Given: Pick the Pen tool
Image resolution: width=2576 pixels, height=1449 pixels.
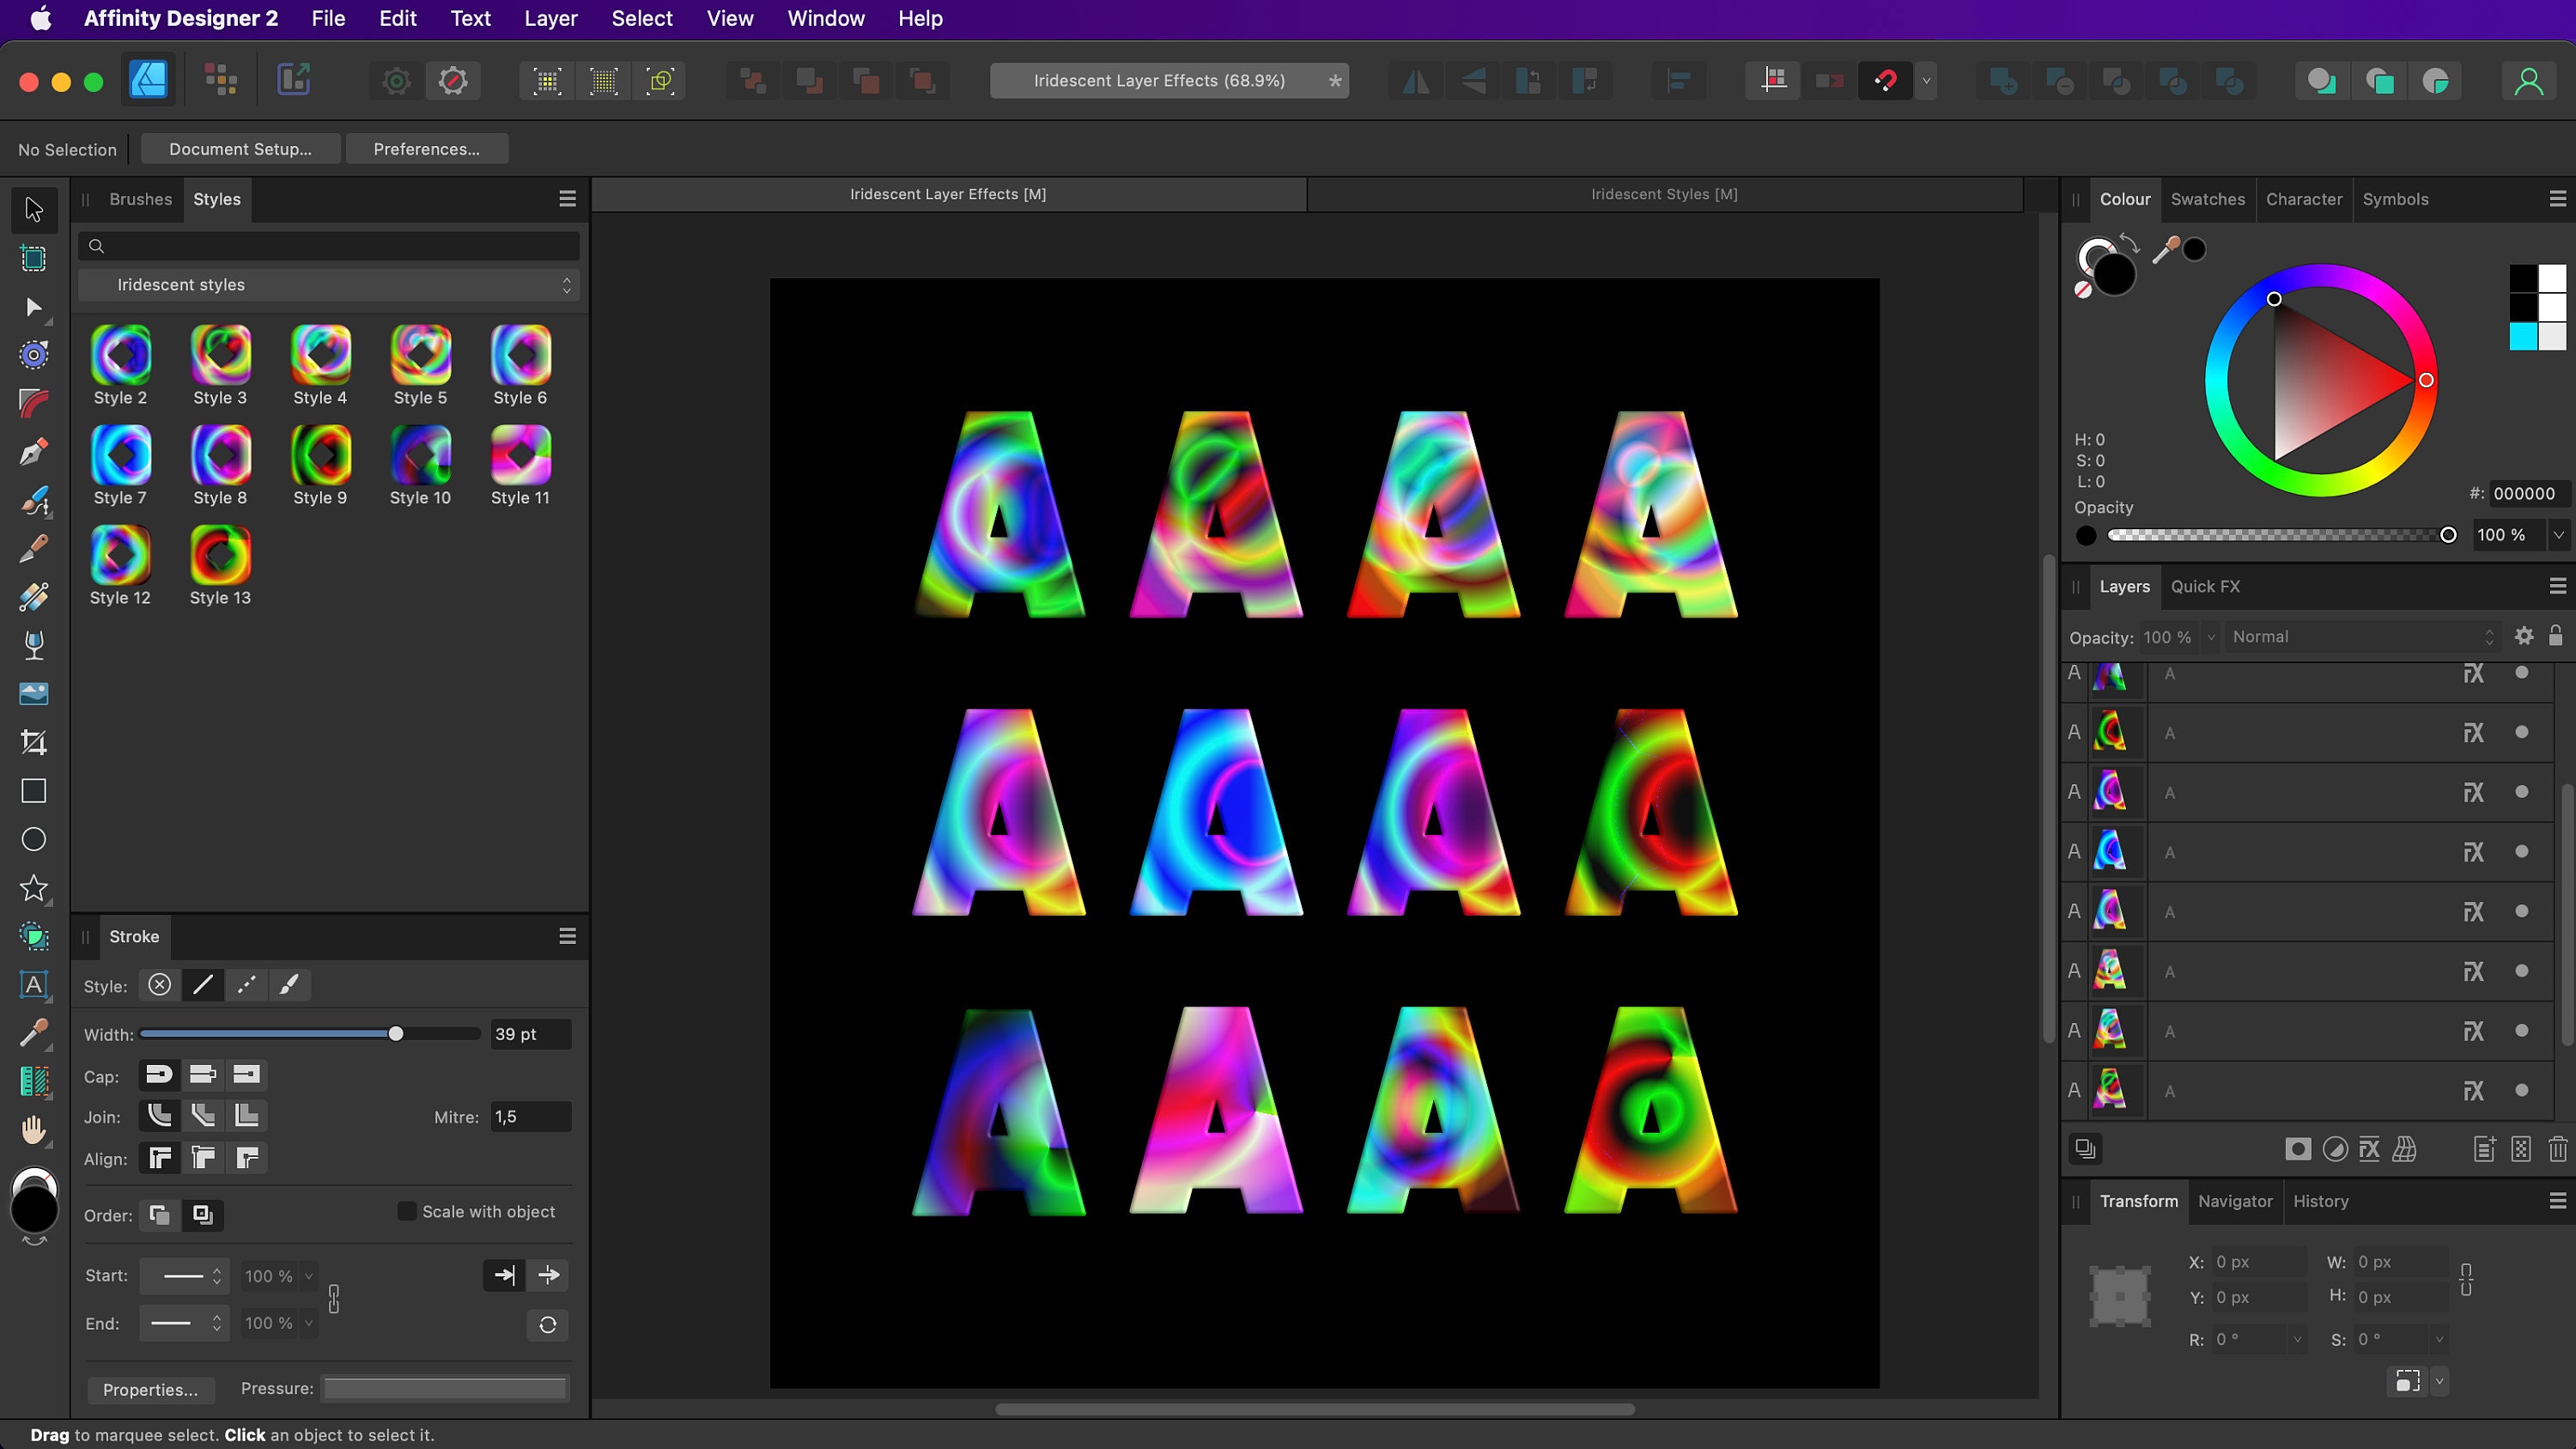Looking at the screenshot, I should (33, 451).
